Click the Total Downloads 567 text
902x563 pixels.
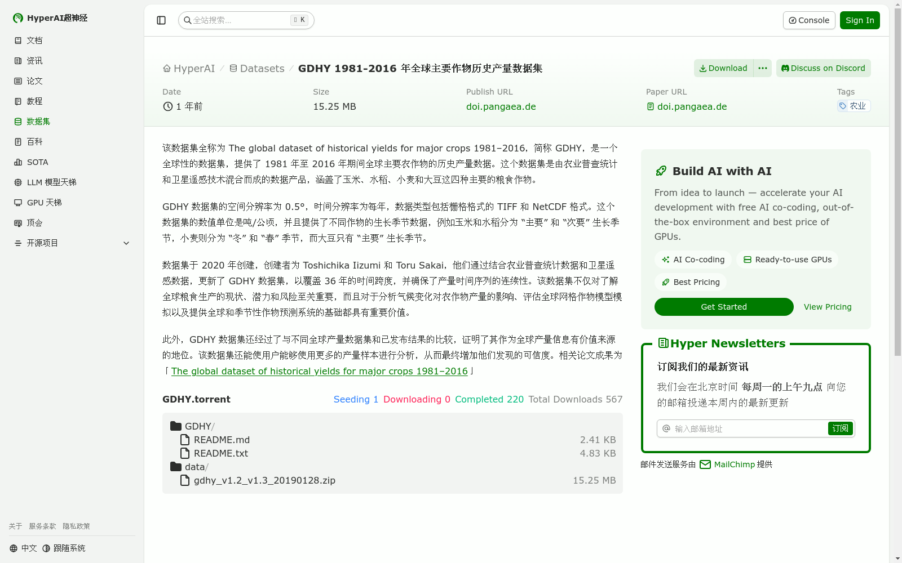tap(576, 399)
